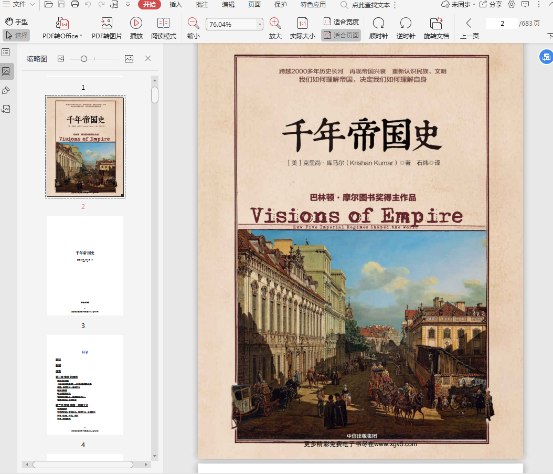Open the 特色应用 tab

click(x=313, y=5)
